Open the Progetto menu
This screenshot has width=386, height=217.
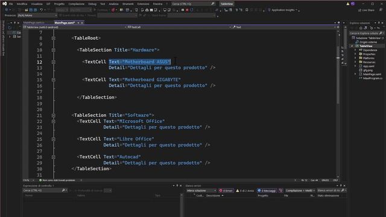tap(59, 4)
